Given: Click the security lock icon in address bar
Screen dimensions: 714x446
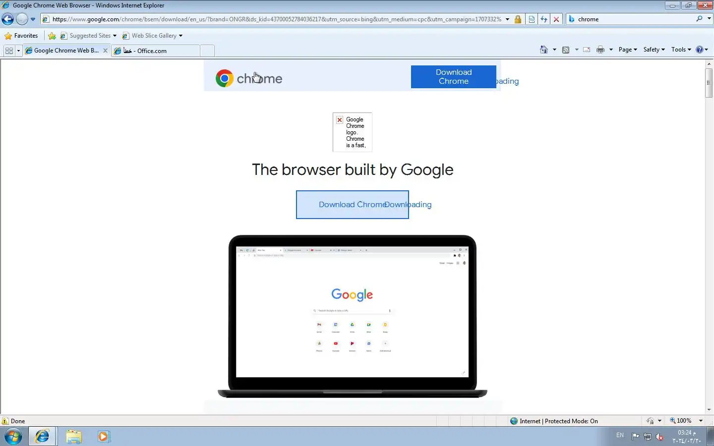Looking at the screenshot, I should (x=518, y=19).
